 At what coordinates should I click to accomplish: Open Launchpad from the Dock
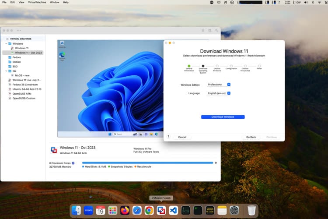[x=112, y=210]
